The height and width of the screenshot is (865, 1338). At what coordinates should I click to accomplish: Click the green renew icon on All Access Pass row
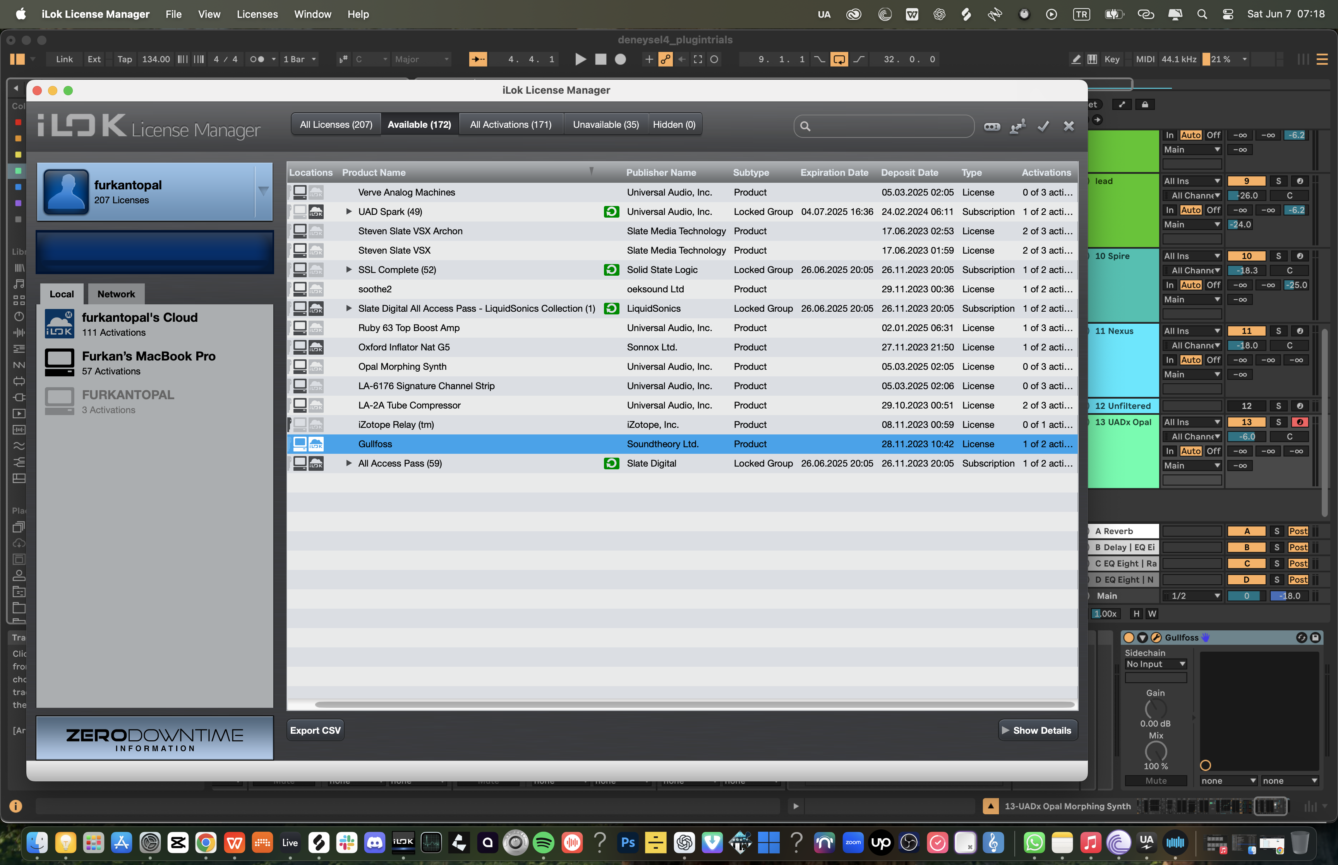(x=611, y=463)
